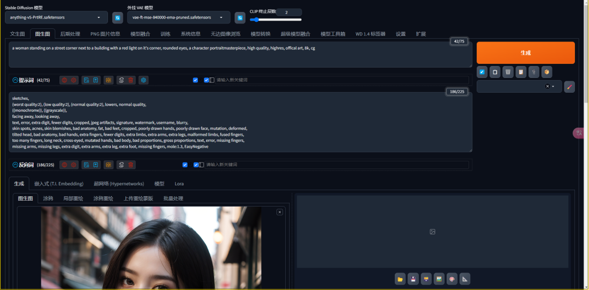The image size is (589, 290).
Task: Collapse the 提示词 prompt section
Action: coord(15,80)
